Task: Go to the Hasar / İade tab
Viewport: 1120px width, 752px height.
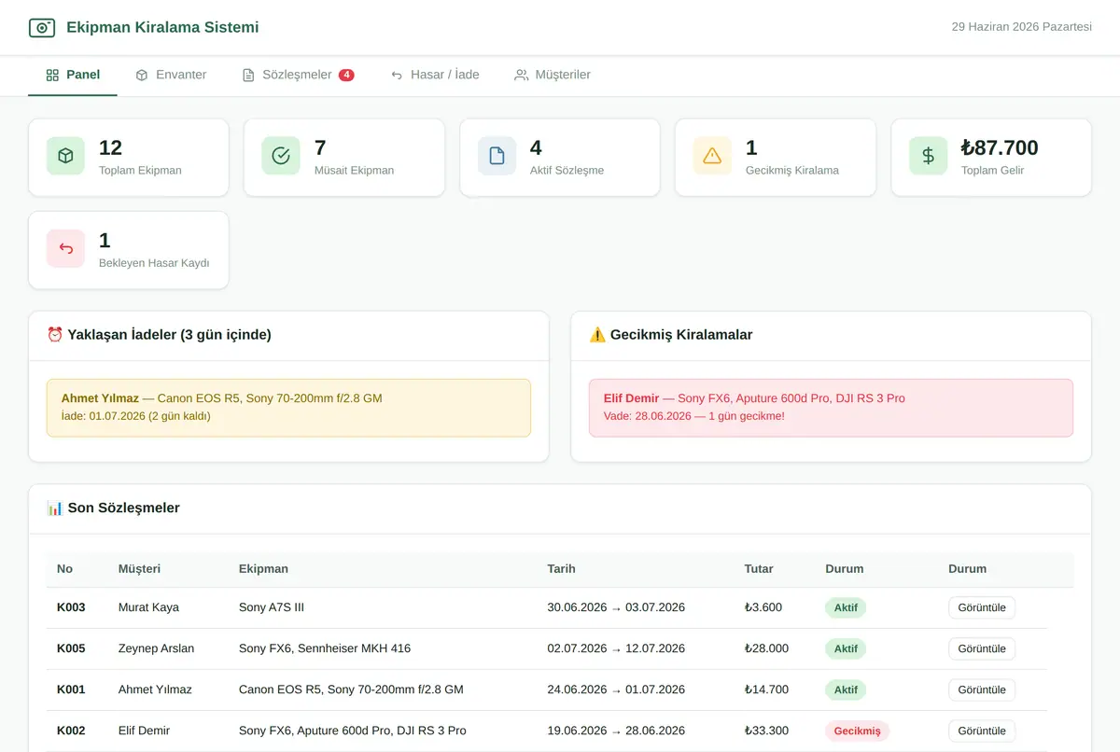Action: [435, 75]
